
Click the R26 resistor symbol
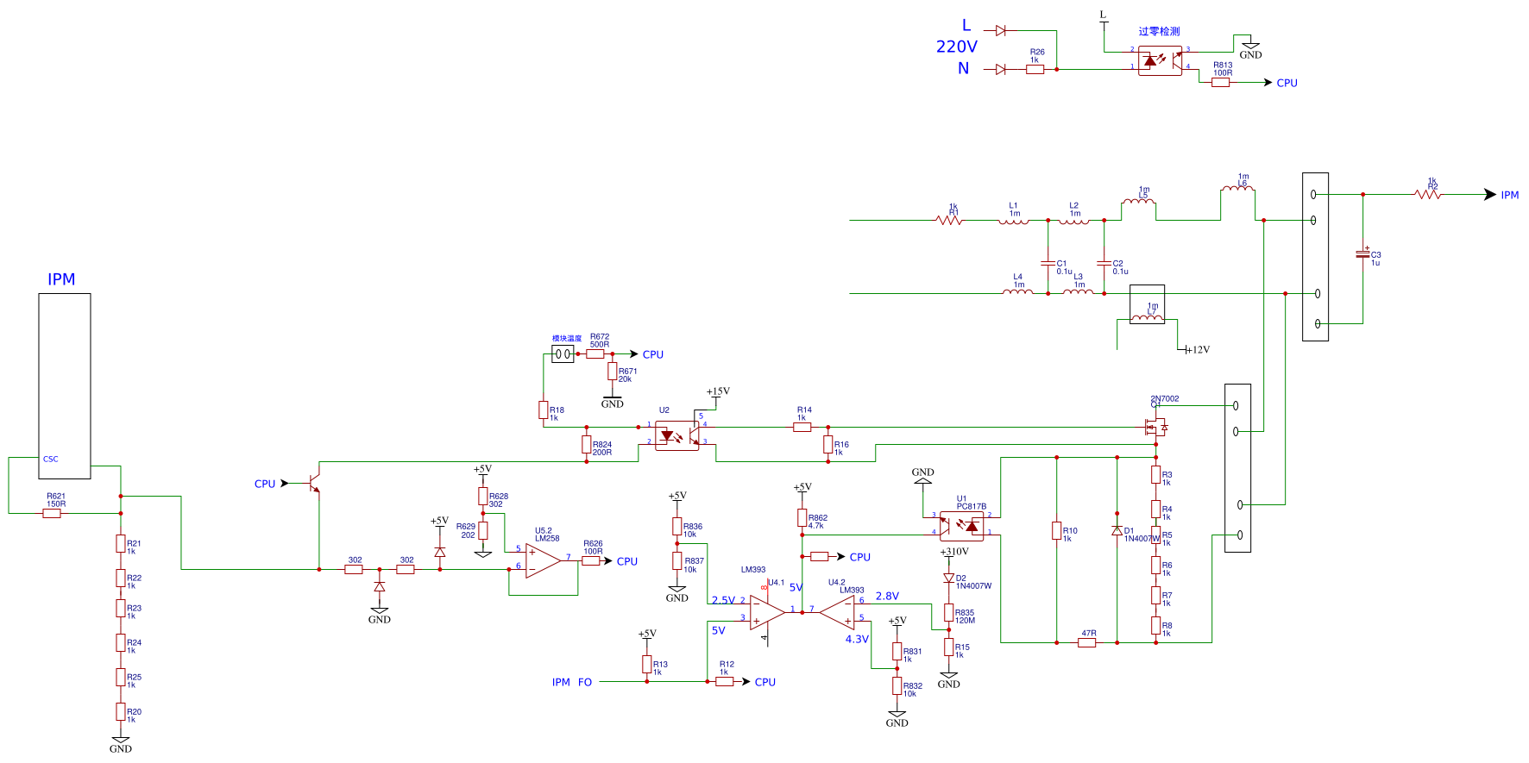pyautogui.click(x=1035, y=69)
